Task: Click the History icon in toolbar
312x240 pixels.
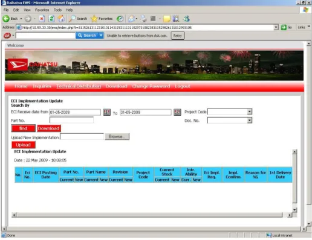Action: point(120,19)
